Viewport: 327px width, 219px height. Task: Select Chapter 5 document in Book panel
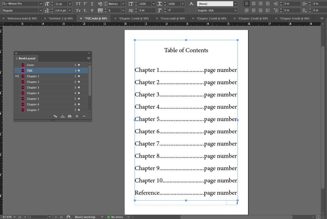(x=51, y=98)
